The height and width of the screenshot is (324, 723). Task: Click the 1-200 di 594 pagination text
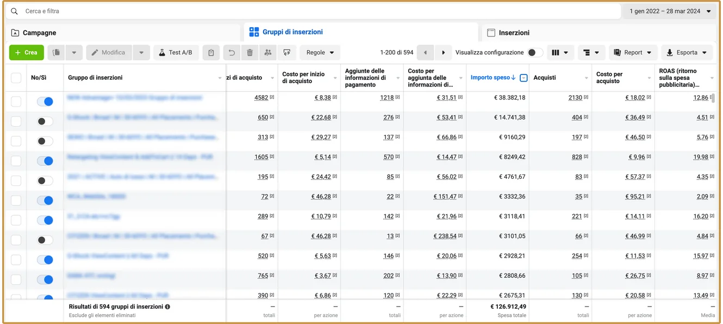click(x=397, y=53)
